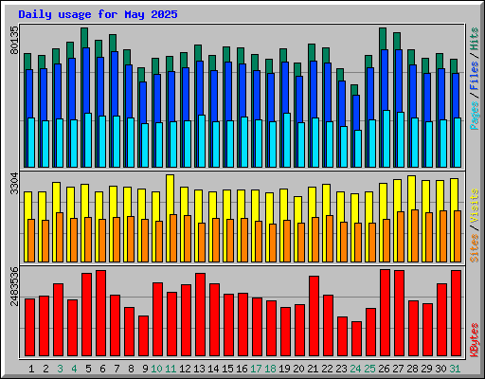Screen dimensions: 485x379
Task: Click the green "Hits" legend label
Action: [475, 39]
